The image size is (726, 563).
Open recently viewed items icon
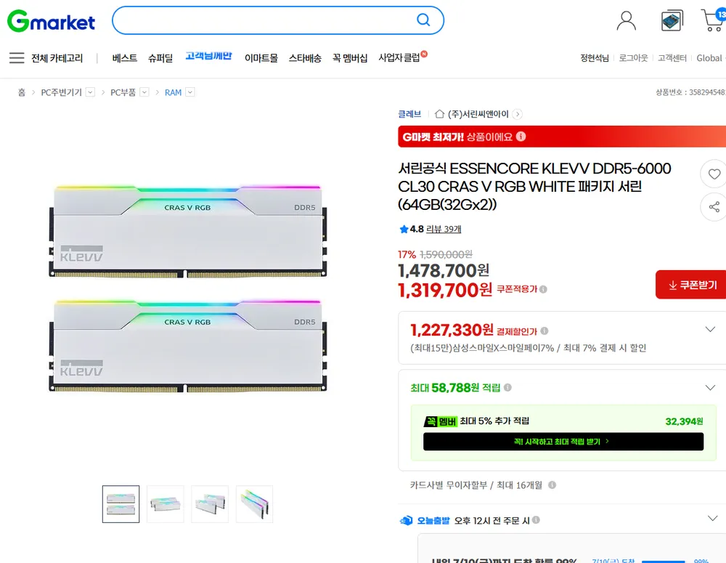[672, 21]
